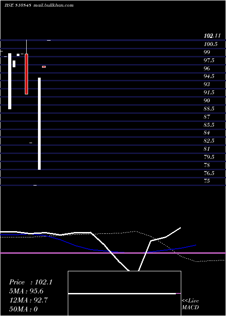Click the MACD histogram box
The height and width of the screenshot is (316, 226).
click(124, 293)
